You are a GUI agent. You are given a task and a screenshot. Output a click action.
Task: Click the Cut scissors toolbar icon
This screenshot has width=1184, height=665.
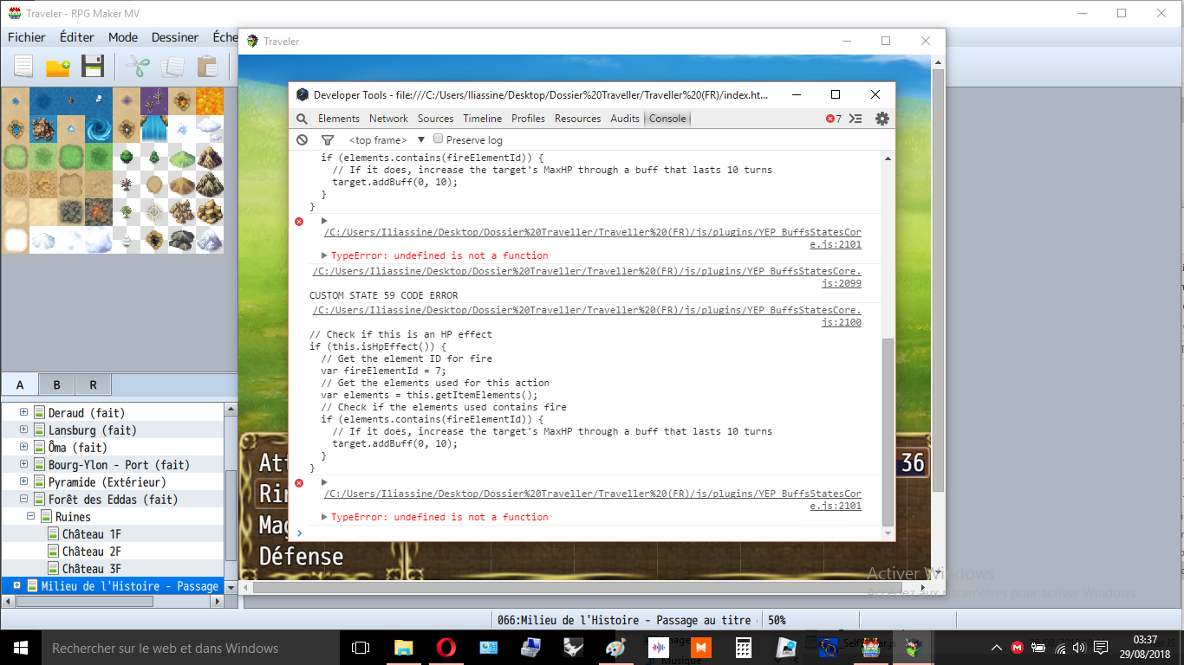(138, 67)
